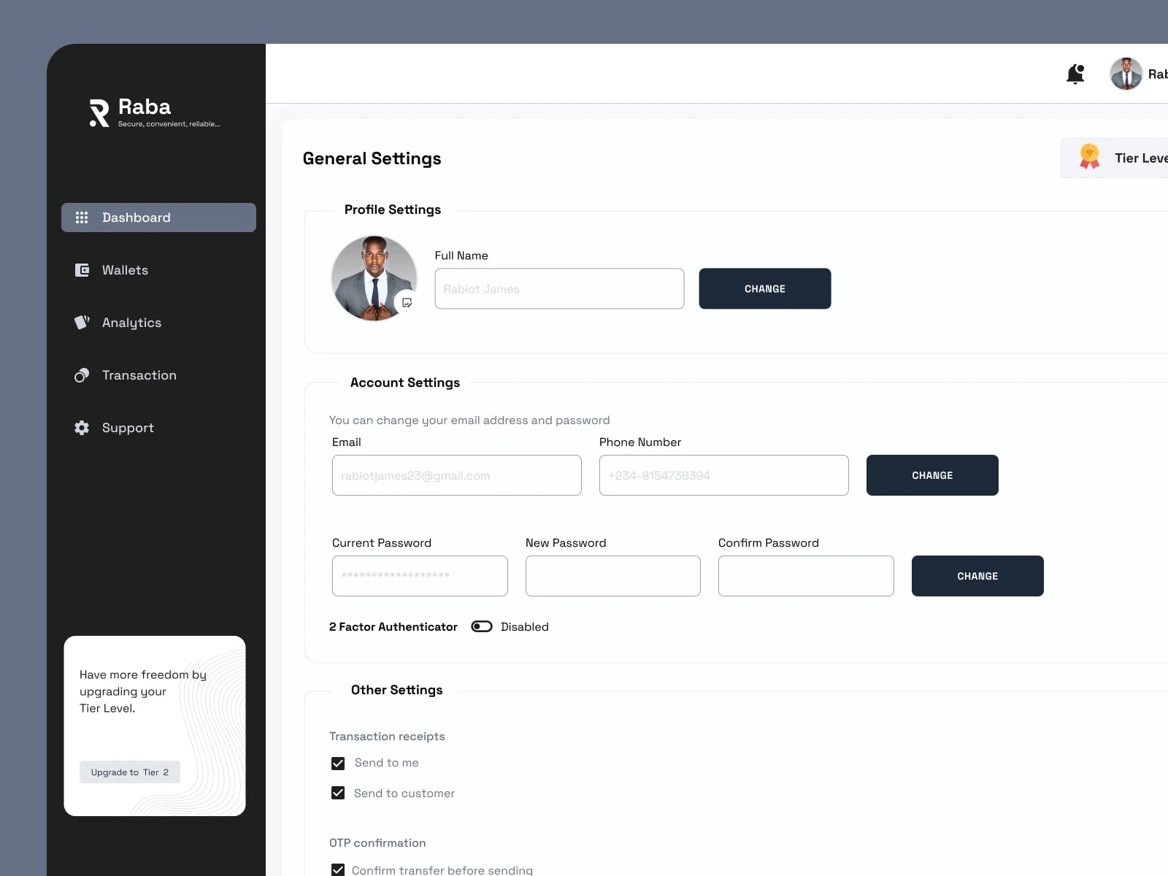This screenshot has width=1168, height=876.
Task: Uncheck the Send to me checkbox
Action: (x=338, y=764)
